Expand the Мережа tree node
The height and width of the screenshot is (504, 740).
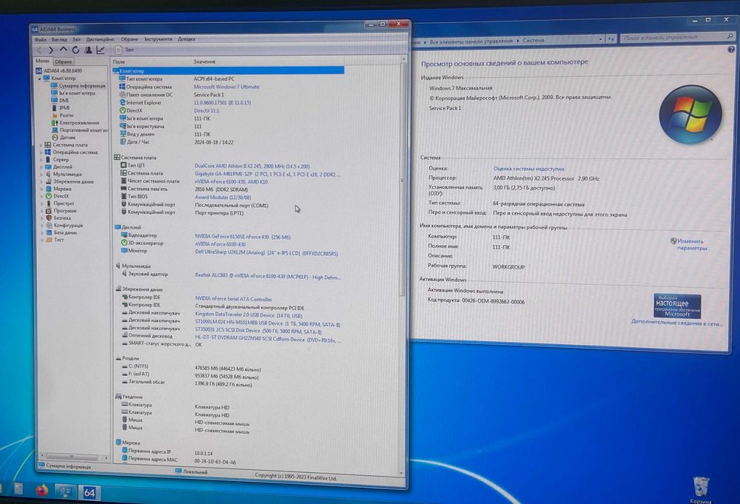tap(41, 189)
